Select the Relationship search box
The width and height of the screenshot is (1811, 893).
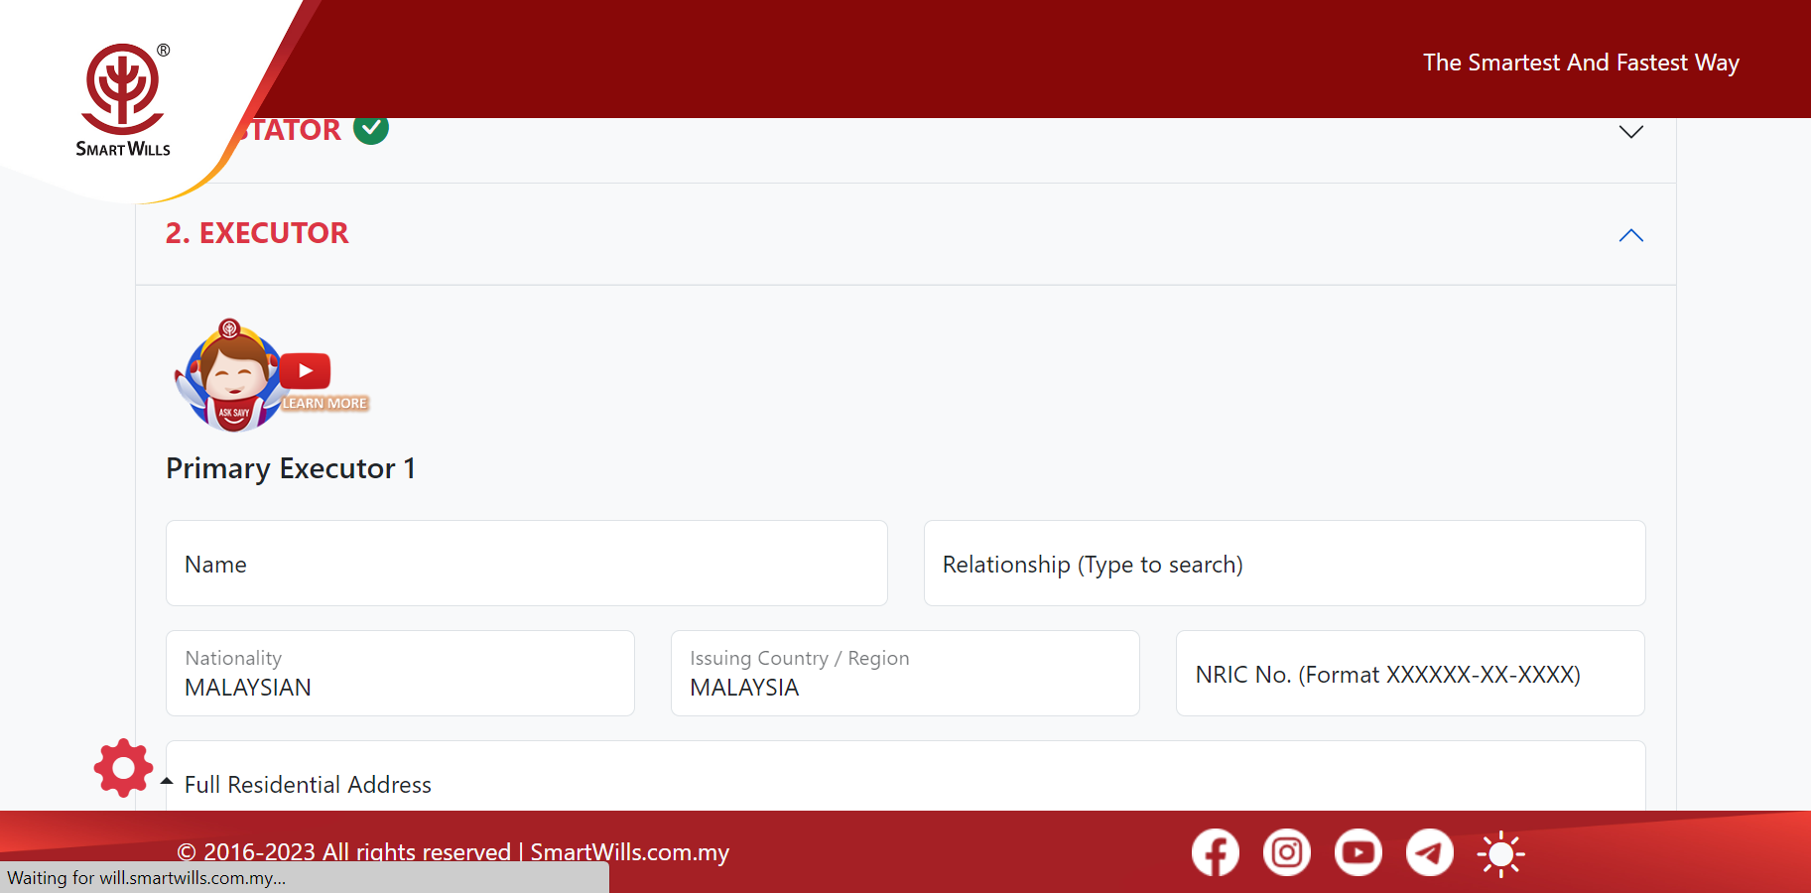pyautogui.click(x=1284, y=564)
